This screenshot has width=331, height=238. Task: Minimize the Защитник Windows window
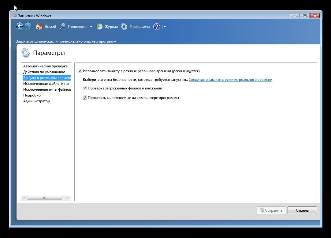click(x=295, y=16)
